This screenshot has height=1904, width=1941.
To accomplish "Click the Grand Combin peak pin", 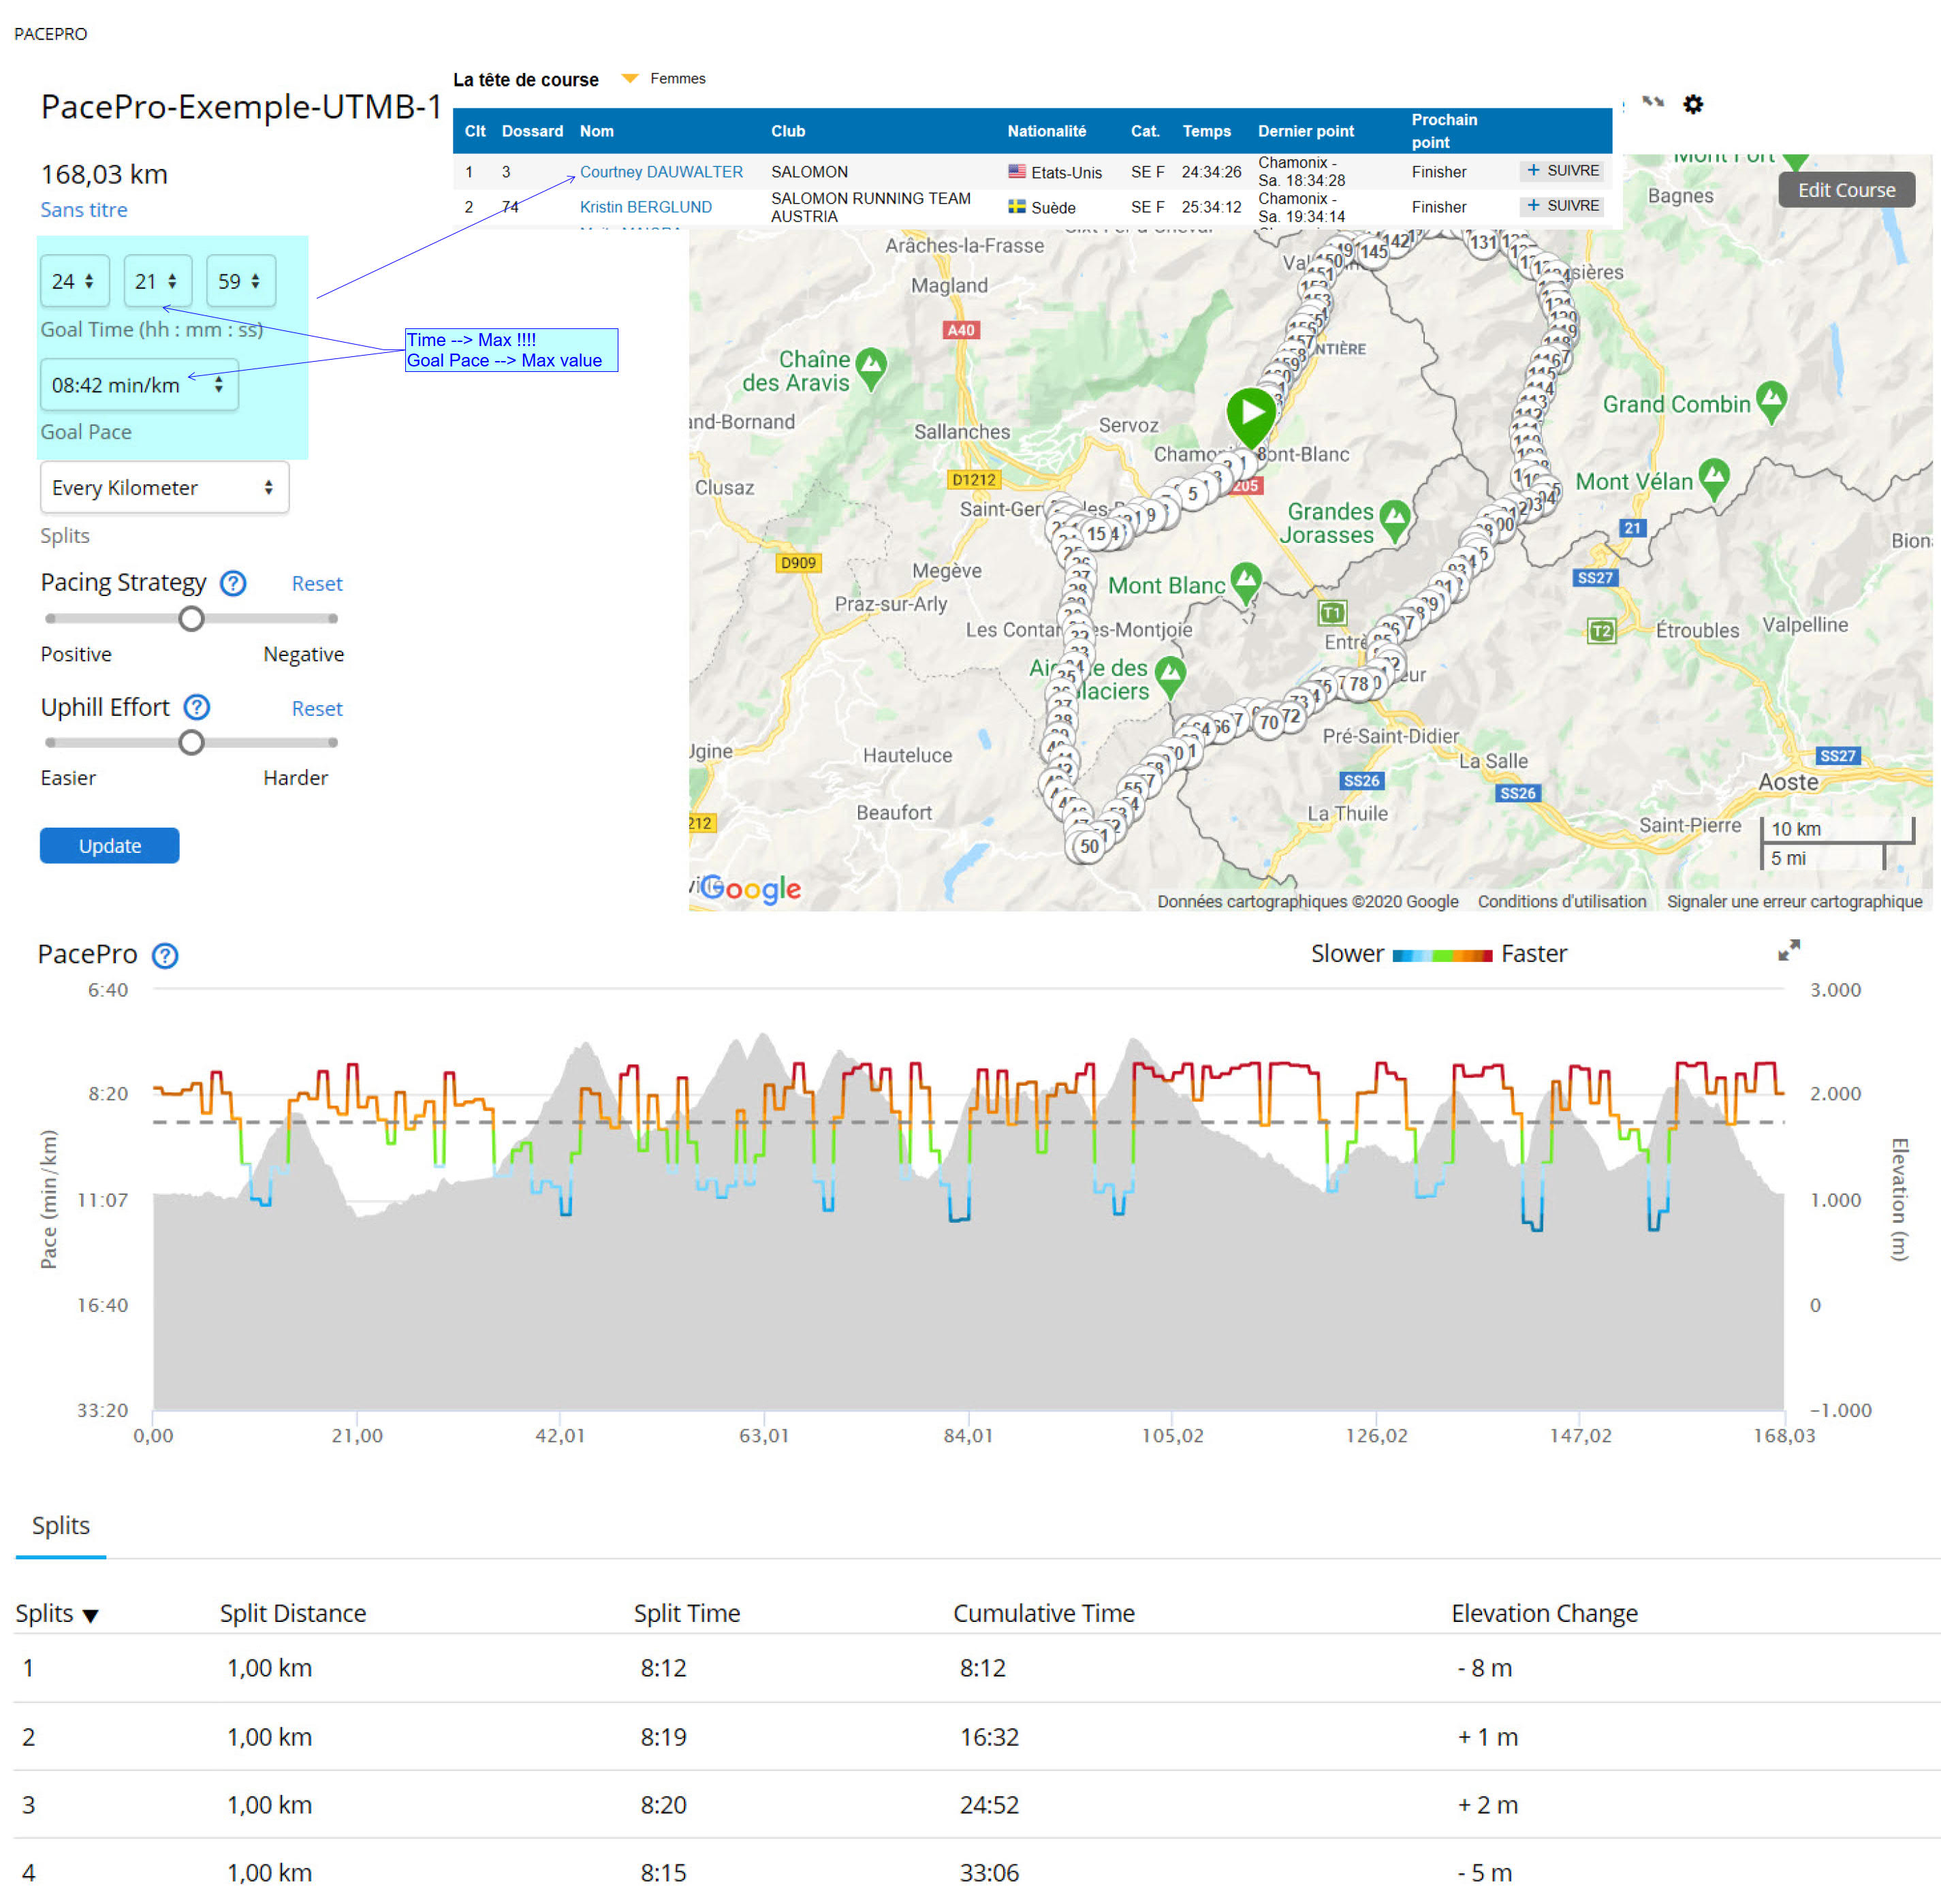I will point(1771,401).
